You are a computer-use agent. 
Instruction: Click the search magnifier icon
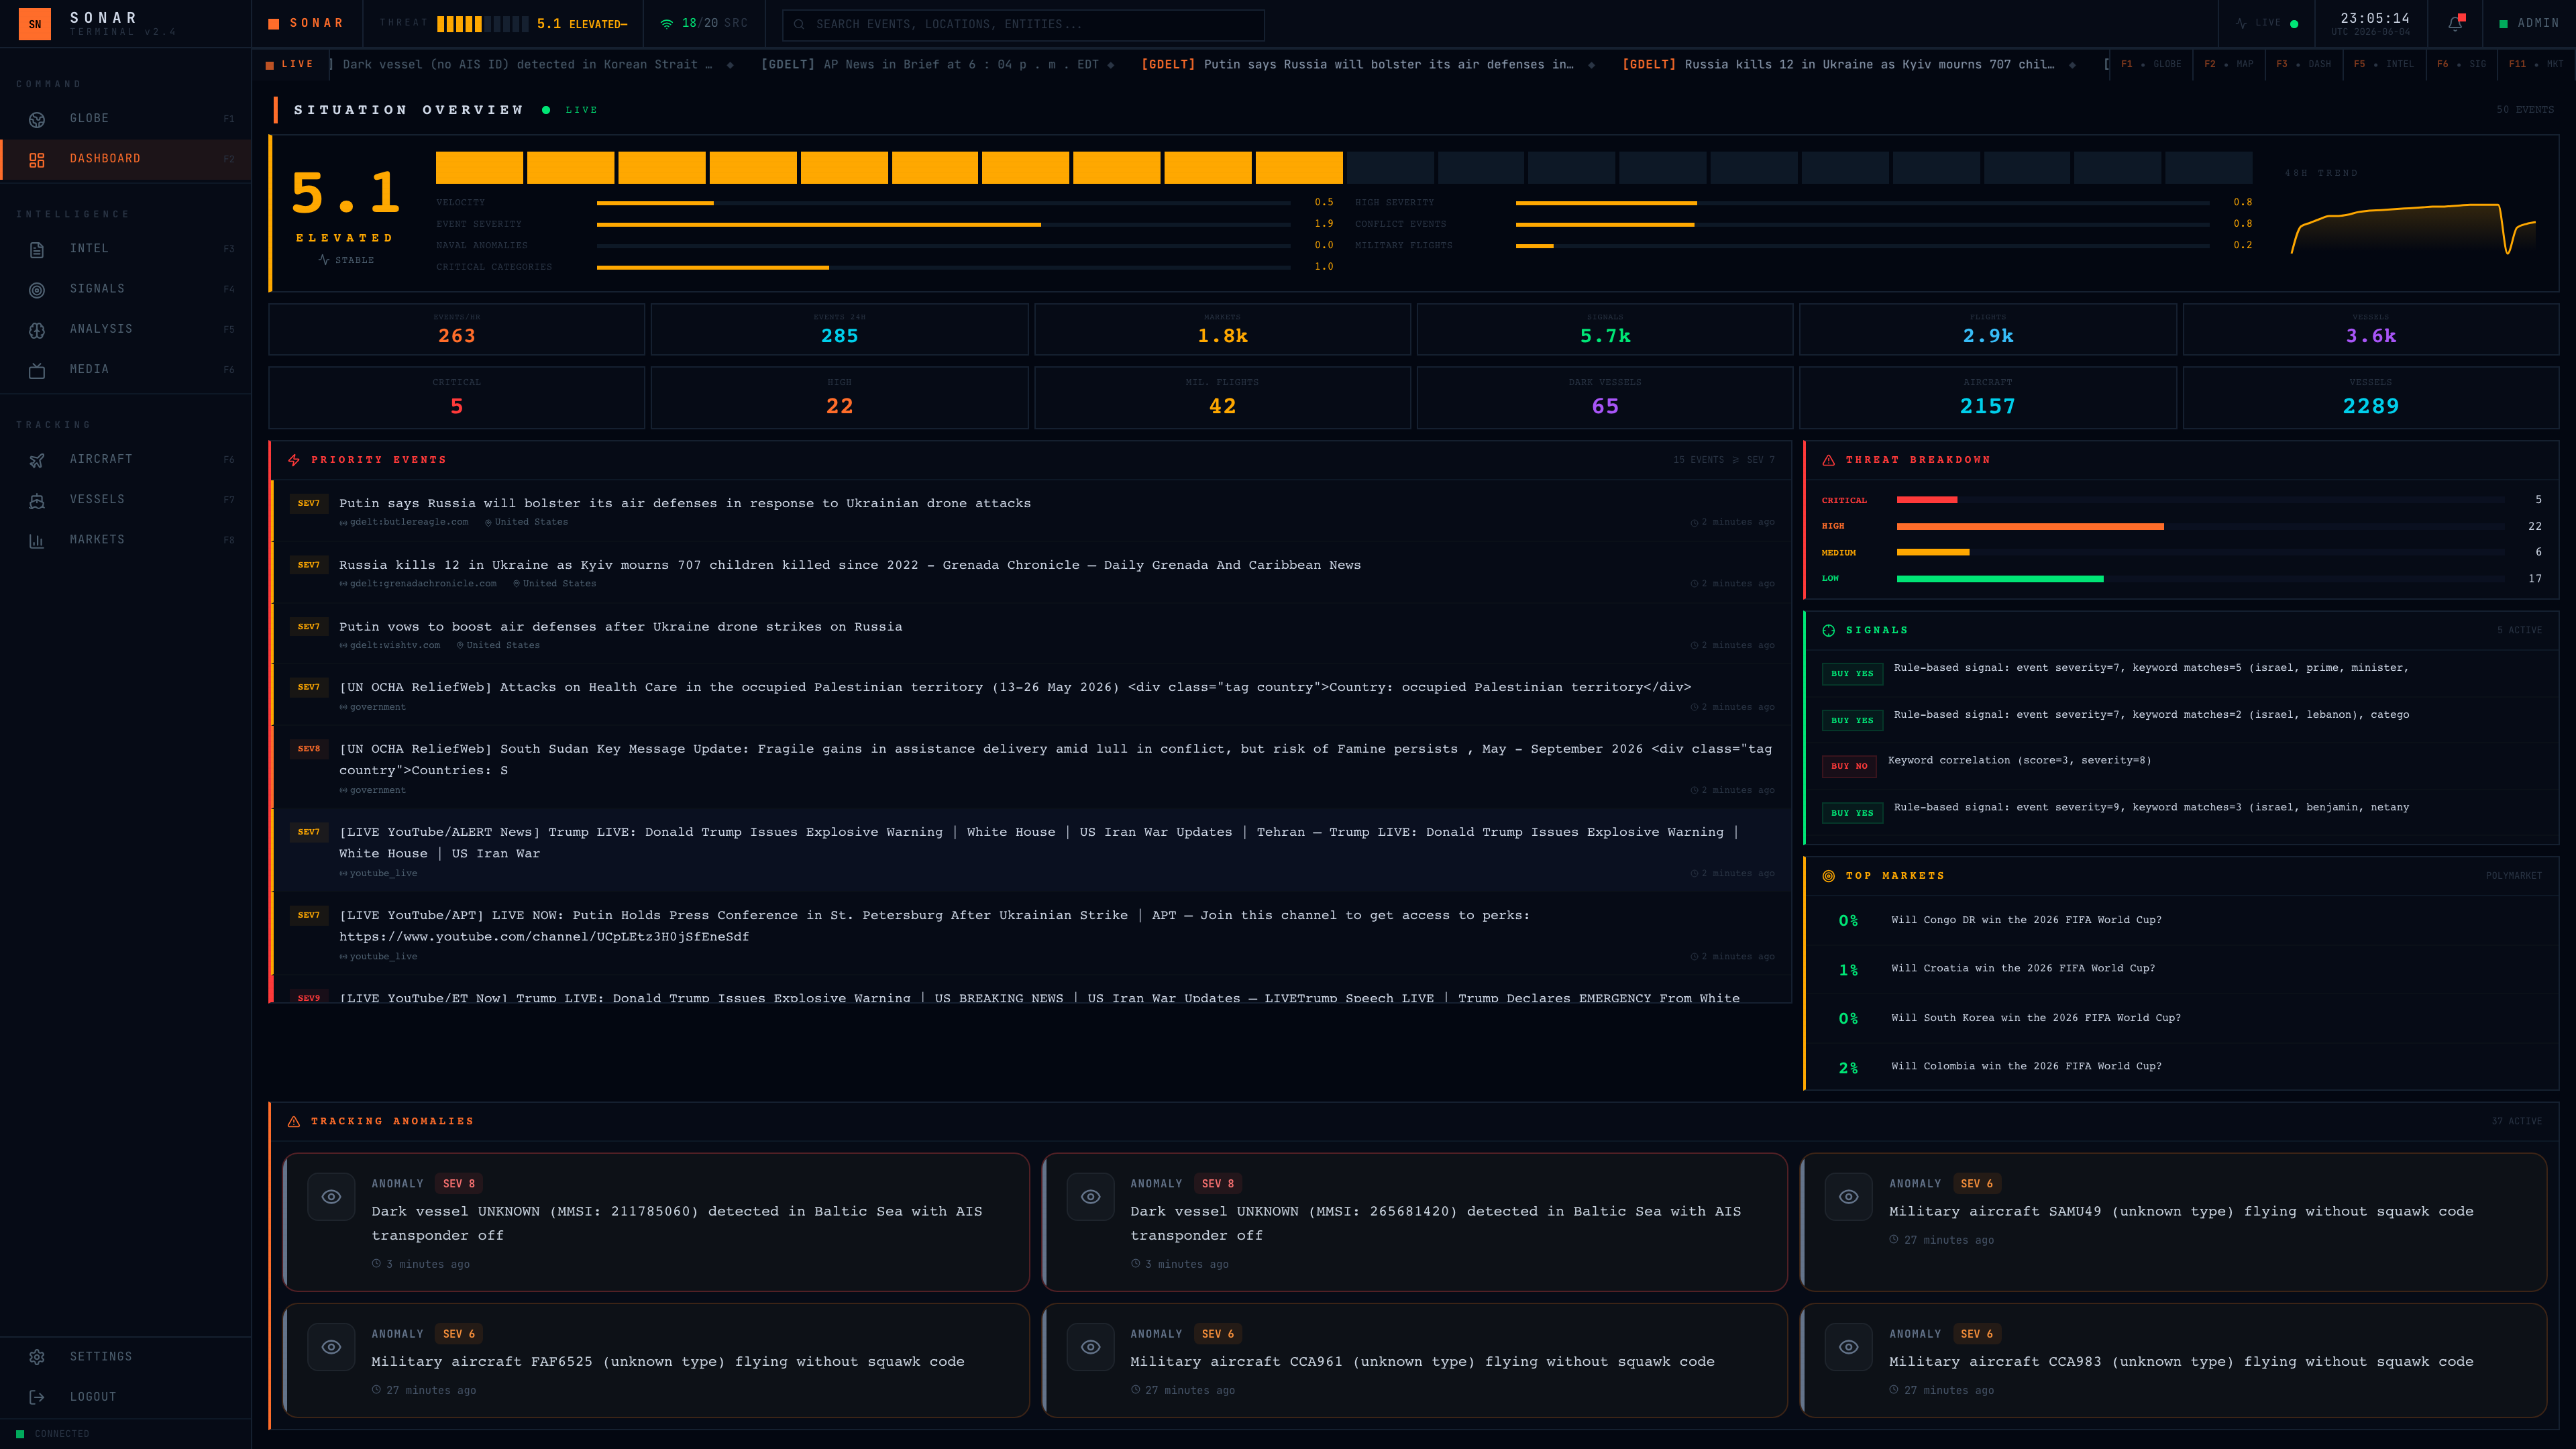pos(799,24)
